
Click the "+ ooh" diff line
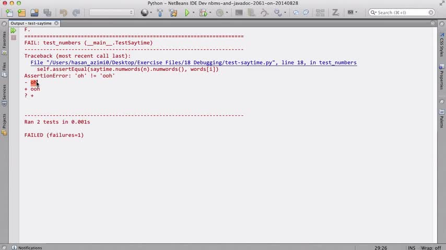[x=32, y=89]
